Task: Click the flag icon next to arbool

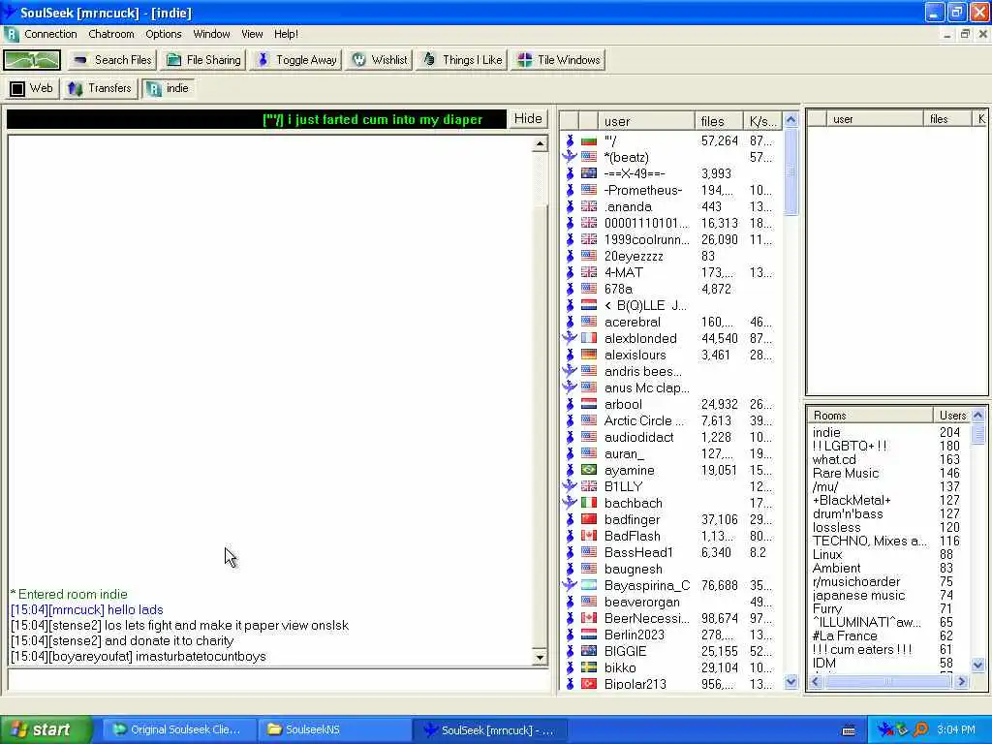Action: point(589,404)
